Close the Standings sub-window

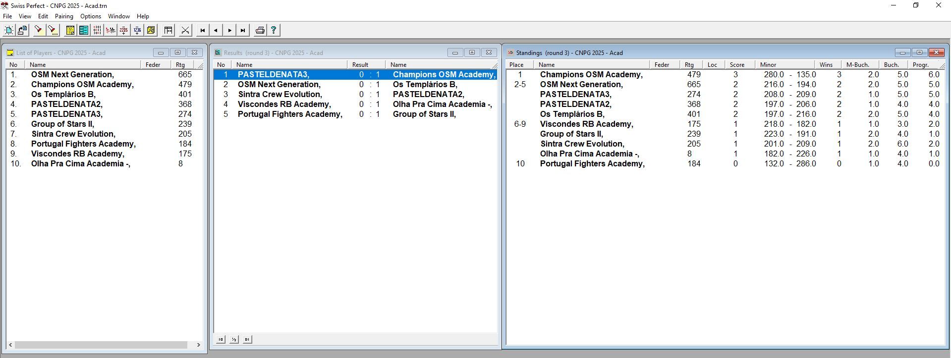(x=936, y=52)
